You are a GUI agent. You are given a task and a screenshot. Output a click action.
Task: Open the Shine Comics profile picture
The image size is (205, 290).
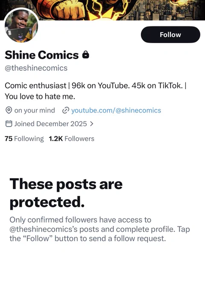tap(21, 26)
